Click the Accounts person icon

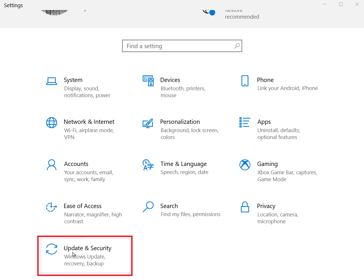tap(52, 165)
